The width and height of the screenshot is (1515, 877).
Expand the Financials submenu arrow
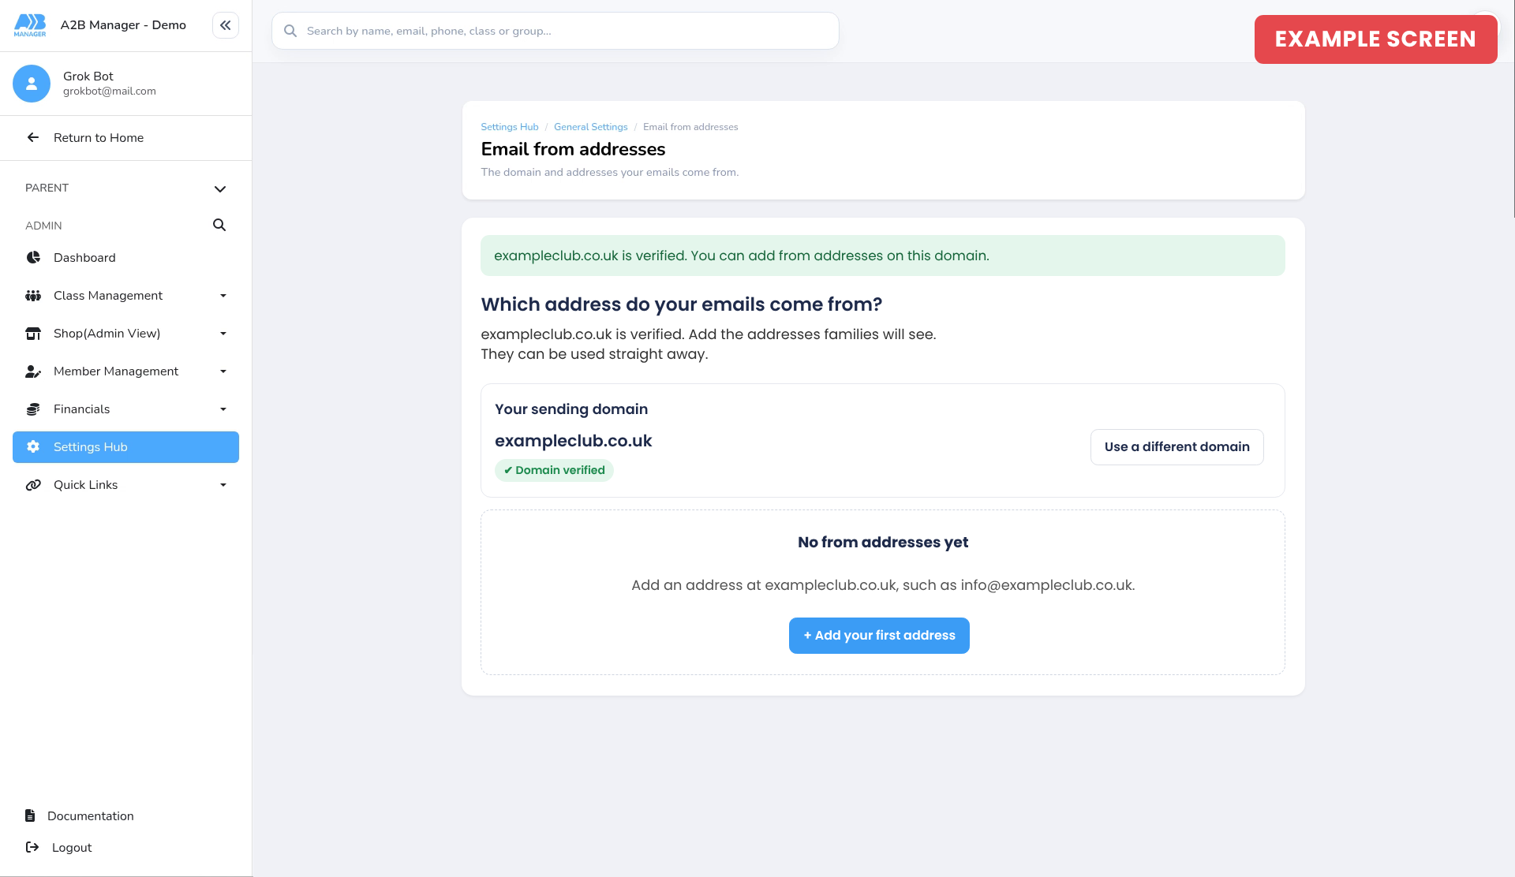(x=223, y=409)
